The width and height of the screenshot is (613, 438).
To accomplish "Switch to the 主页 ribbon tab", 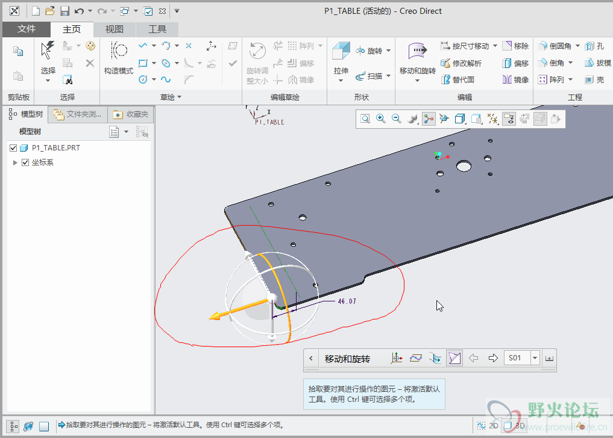I will pyautogui.click(x=72, y=29).
